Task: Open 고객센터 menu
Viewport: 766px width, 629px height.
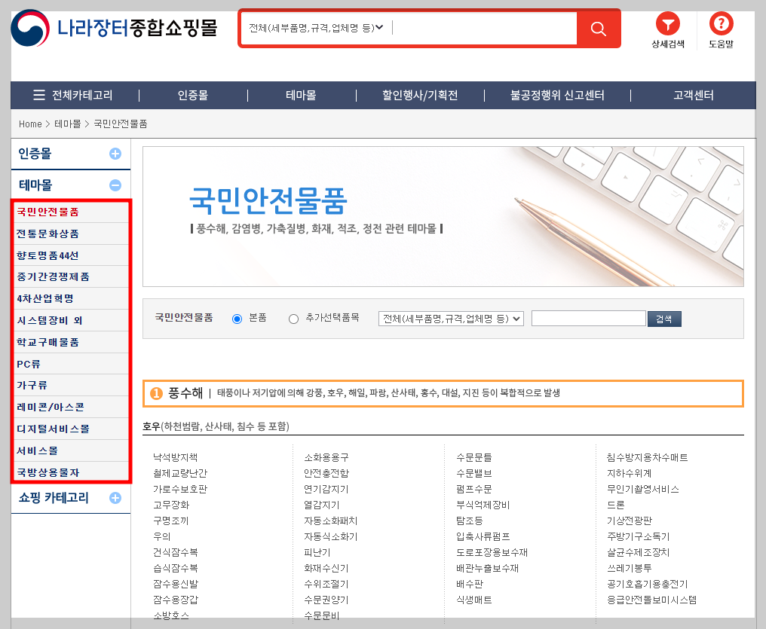Action: coord(694,95)
